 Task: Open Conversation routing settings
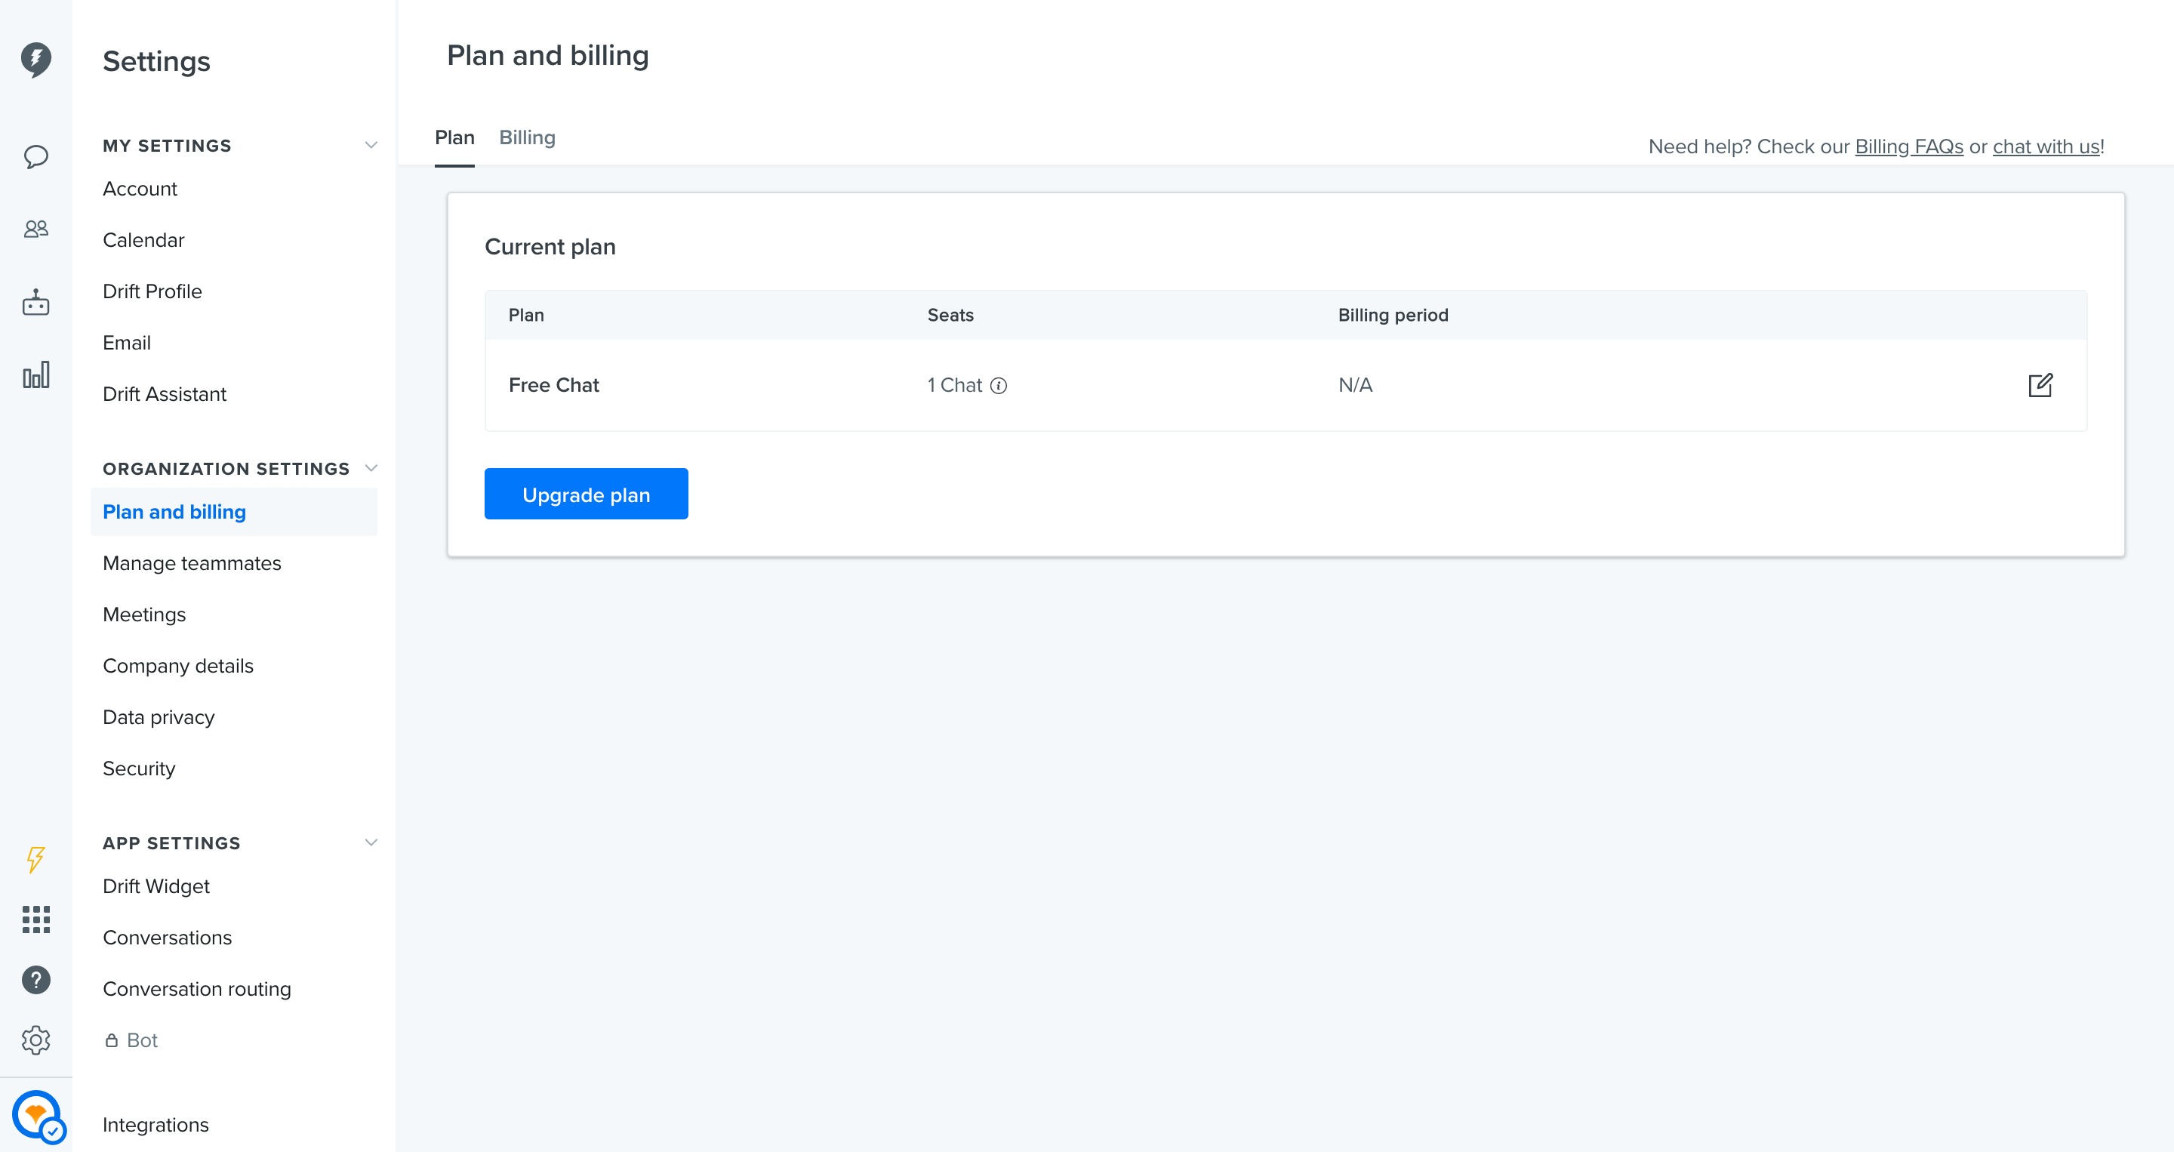[196, 990]
